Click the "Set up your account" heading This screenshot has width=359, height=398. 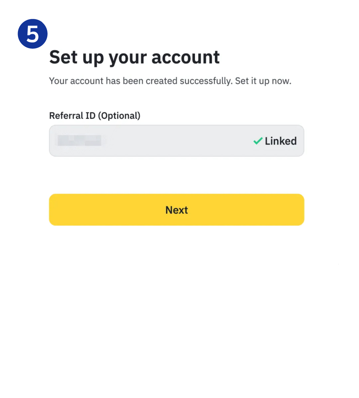coord(134,57)
